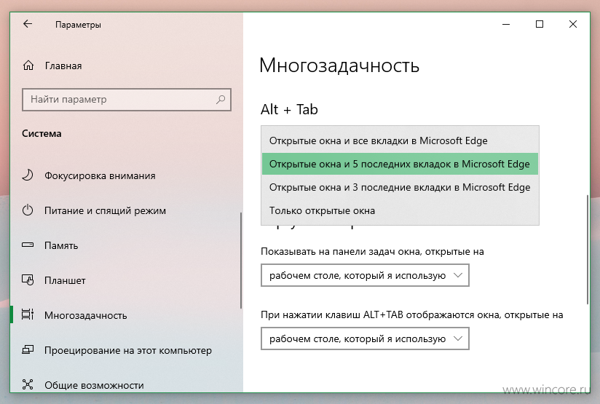Close the Параметры window
The image size is (600, 404).
(x=573, y=24)
